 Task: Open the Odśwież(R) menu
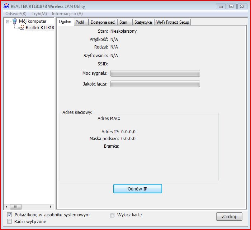[x=16, y=14]
